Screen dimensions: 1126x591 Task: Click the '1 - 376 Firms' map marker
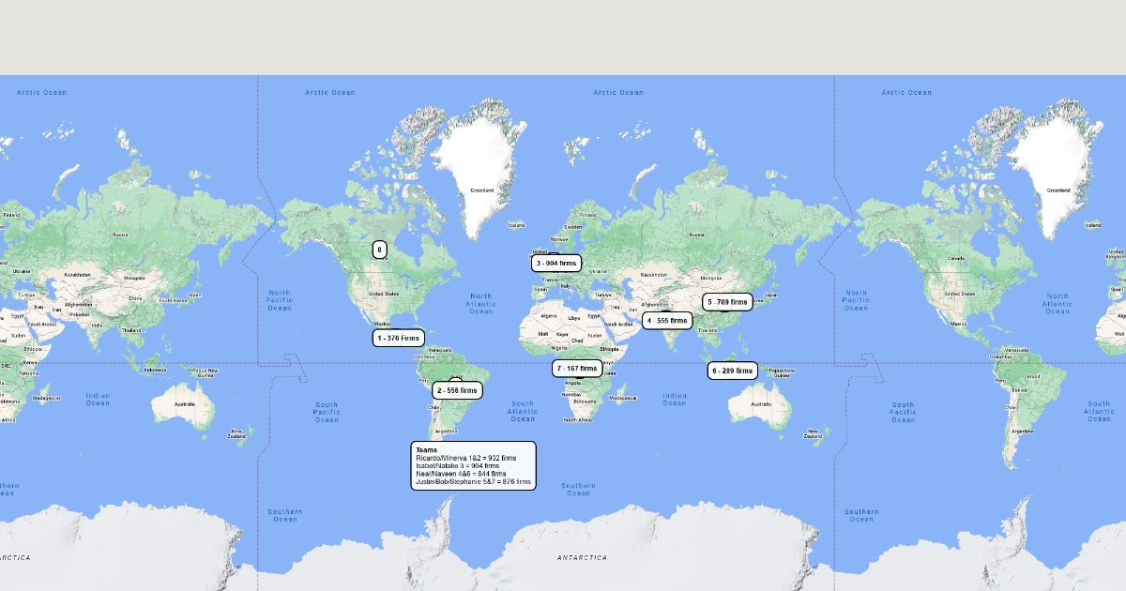399,338
